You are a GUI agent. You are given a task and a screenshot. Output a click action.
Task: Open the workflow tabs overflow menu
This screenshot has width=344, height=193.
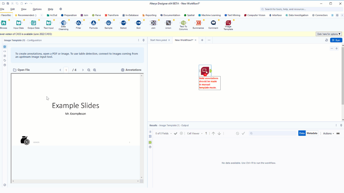pos(209,40)
